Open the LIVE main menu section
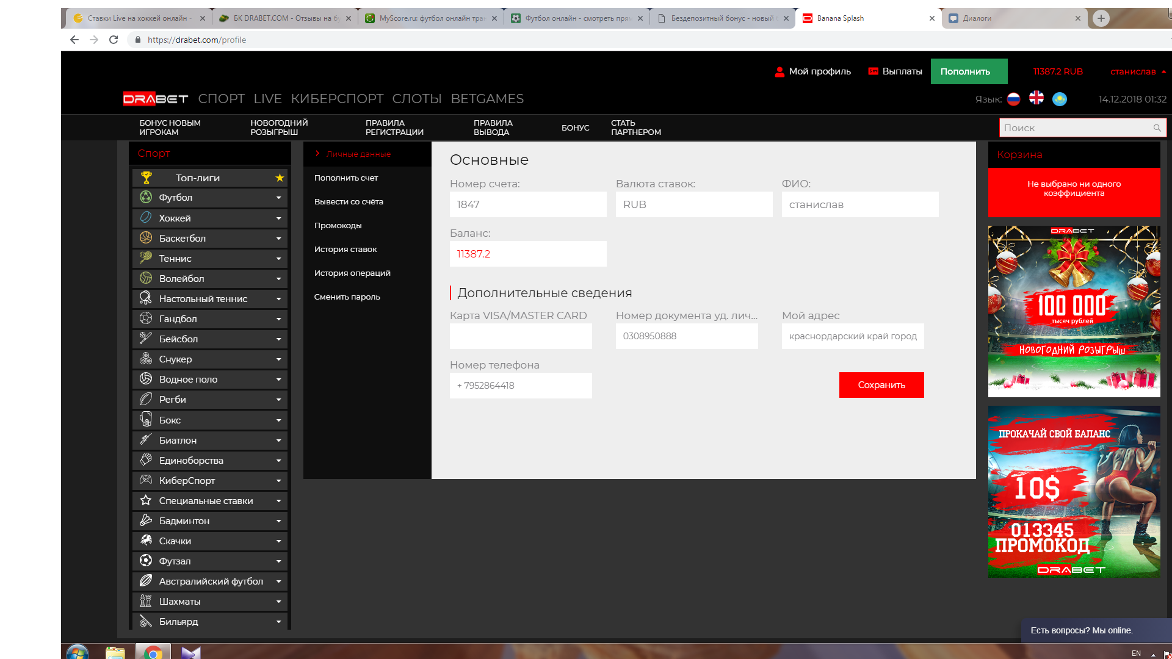Viewport: 1172px width, 659px height. click(x=267, y=99)
